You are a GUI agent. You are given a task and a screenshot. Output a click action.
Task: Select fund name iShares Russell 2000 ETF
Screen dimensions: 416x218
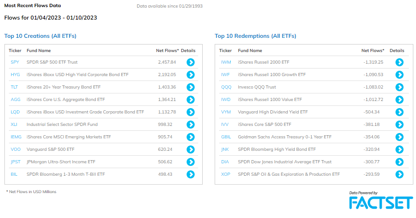[x=263, y=62]
